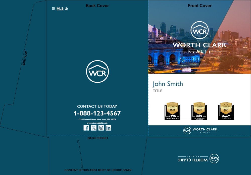Click the Facebook icon on back cover
The height and width of the screenshot is (175, 251).
coord(86,128)
